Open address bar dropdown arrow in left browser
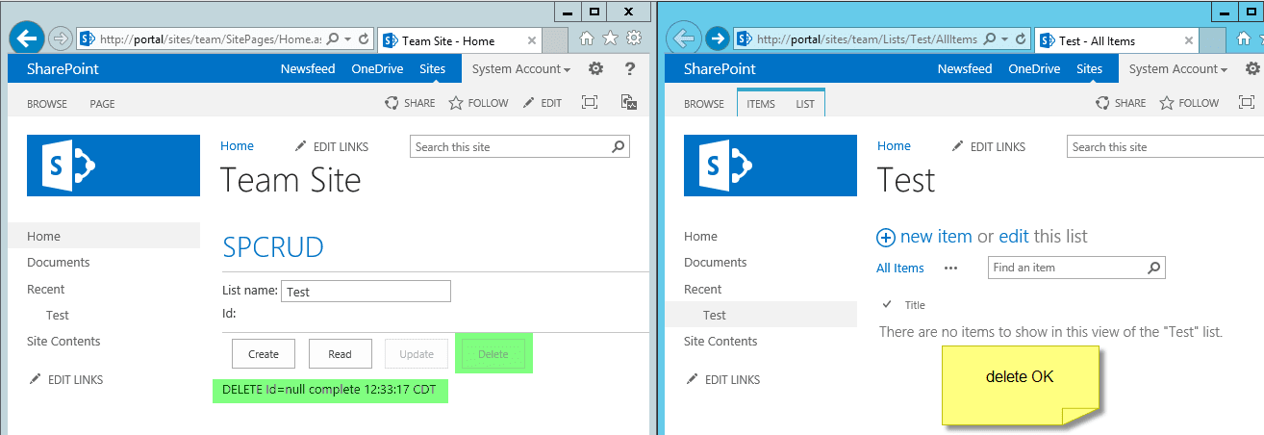Image resolution: width=1264 pixels, height=435 pixels. click(x=347, y=39)
